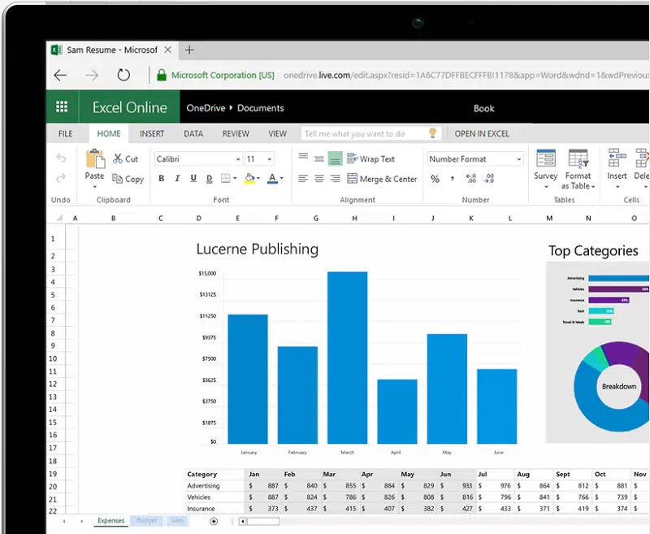Click the March bar in chart
The image size is (650, 534).
pos(348,358)
